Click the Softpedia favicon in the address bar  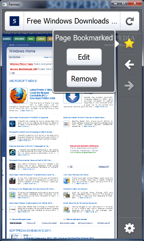14,21
